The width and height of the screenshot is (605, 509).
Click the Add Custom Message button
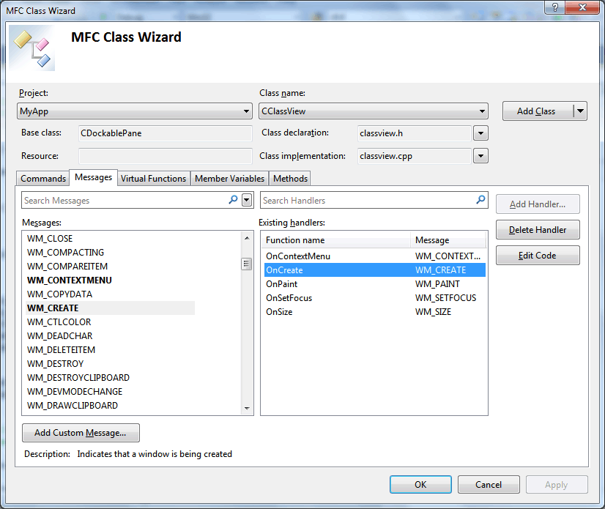point(81,433)
